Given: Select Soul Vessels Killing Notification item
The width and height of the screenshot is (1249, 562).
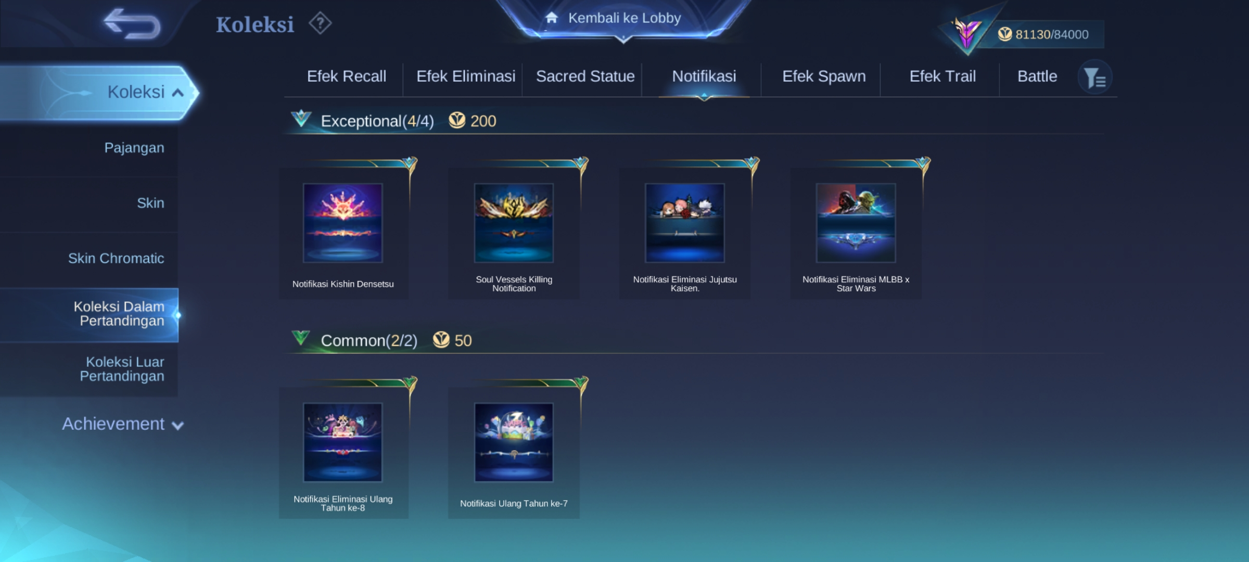Looking at the screenshot, I should (514, 233).
